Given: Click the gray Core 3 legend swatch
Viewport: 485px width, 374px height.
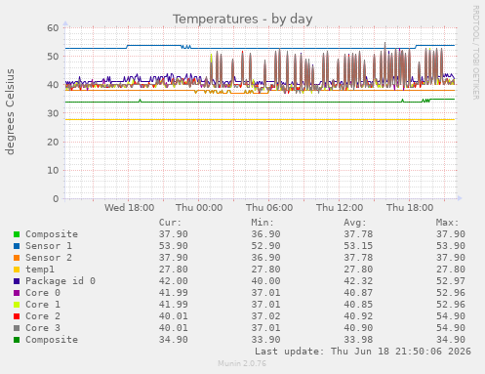Looking at the screenshot, I should pyautogui.click(x=17, y=328).
